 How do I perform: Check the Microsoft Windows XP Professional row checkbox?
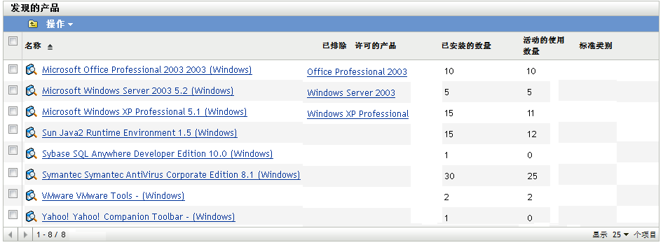13,111
